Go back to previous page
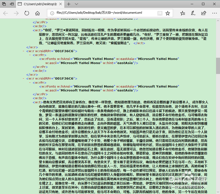The width and height of the screenshot is (220, 194). [x=5, y=13]
